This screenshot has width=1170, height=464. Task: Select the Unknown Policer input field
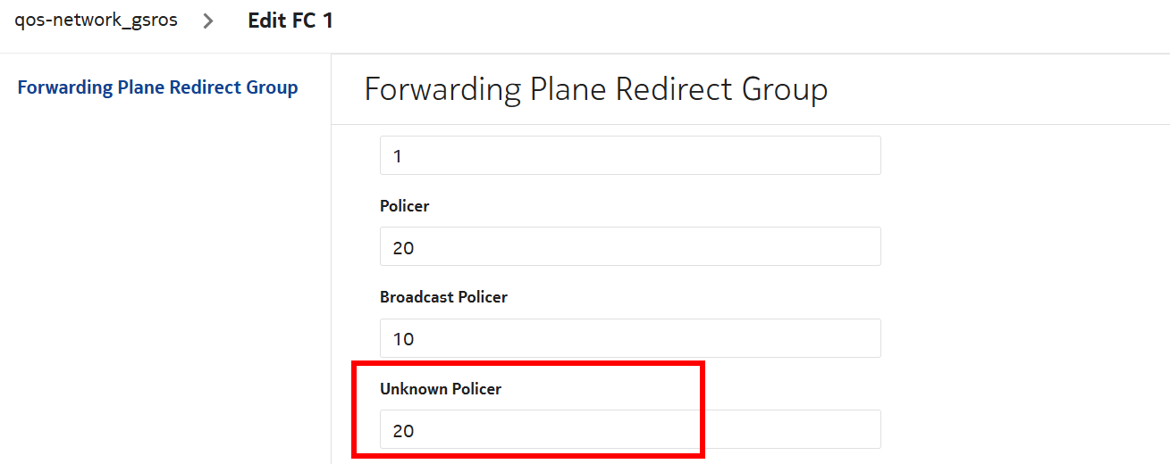click(630, 430)
